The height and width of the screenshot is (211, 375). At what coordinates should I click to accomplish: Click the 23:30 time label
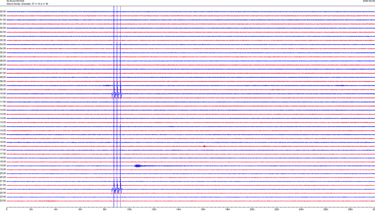(x=3, y=201)
